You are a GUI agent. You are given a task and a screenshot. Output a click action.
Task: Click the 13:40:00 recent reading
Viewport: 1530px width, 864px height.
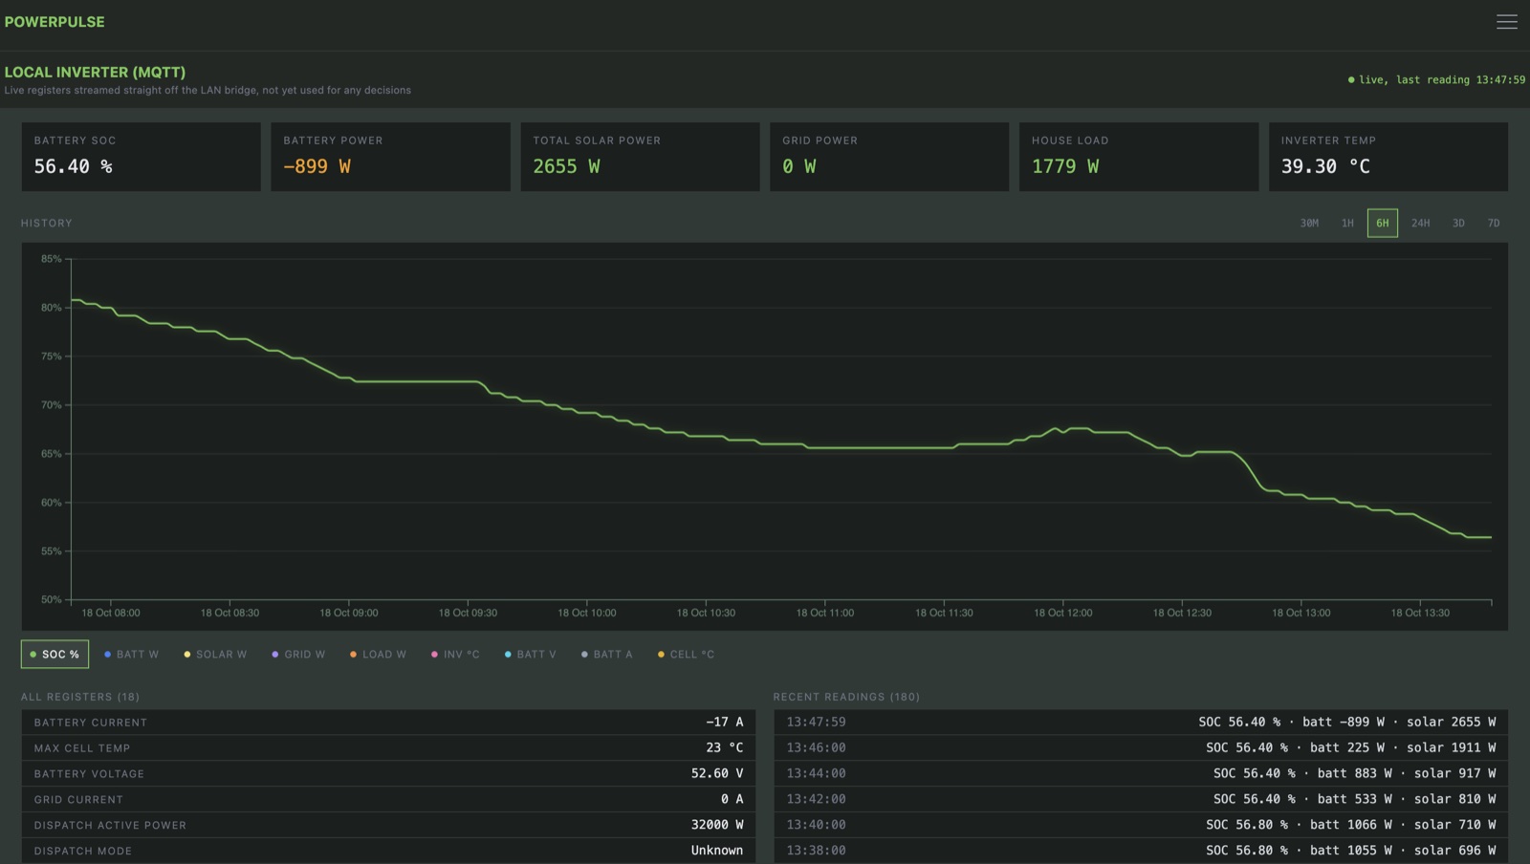[x=1141, y=825]
